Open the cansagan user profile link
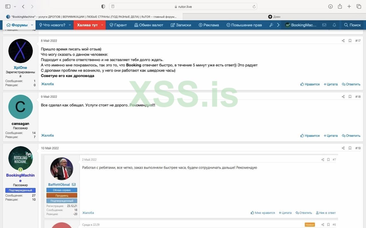The image size is (366, 228). pyautogui.click(x=20, y=124)
